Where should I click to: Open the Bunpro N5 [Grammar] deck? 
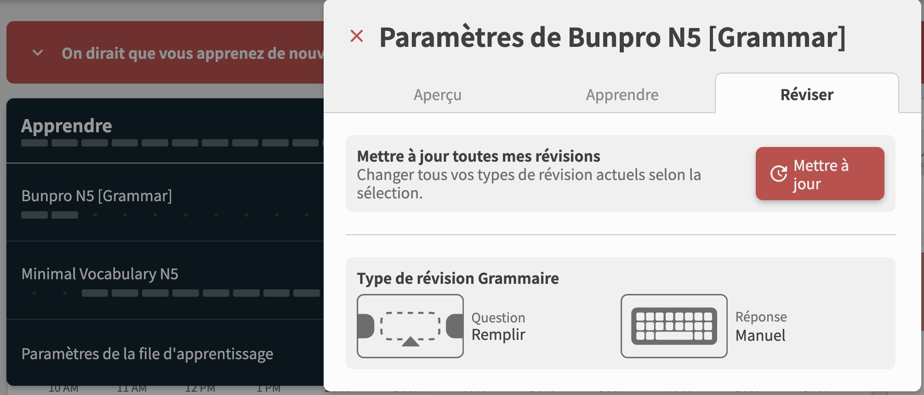pyautogui.click(x=97, y=196)
